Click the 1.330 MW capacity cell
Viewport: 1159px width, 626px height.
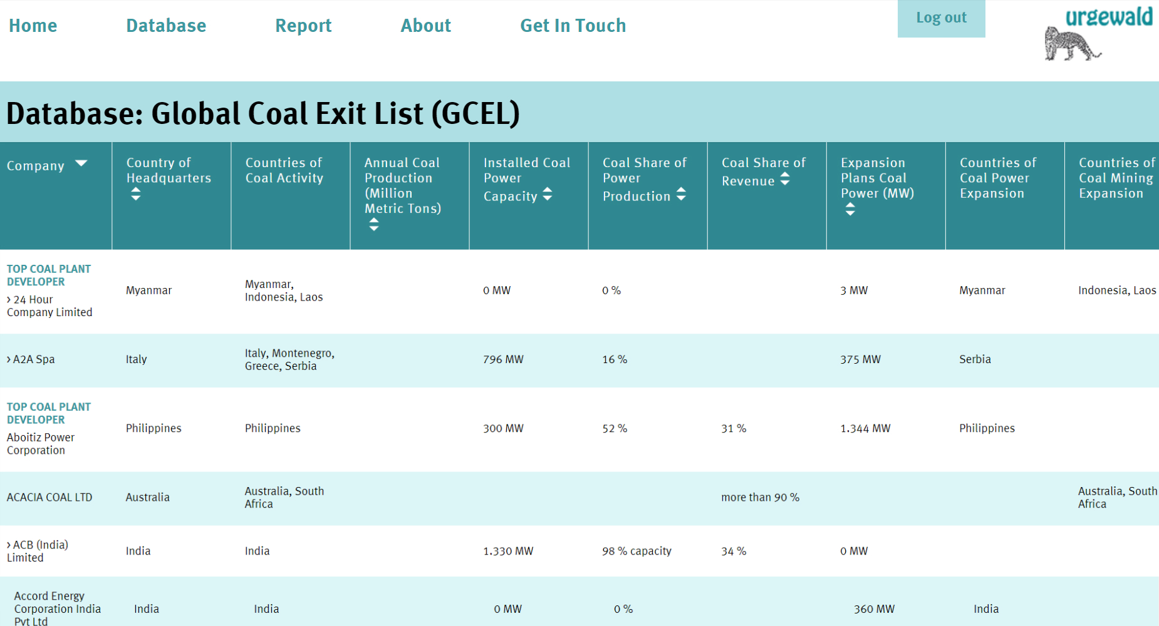[508, 551]
